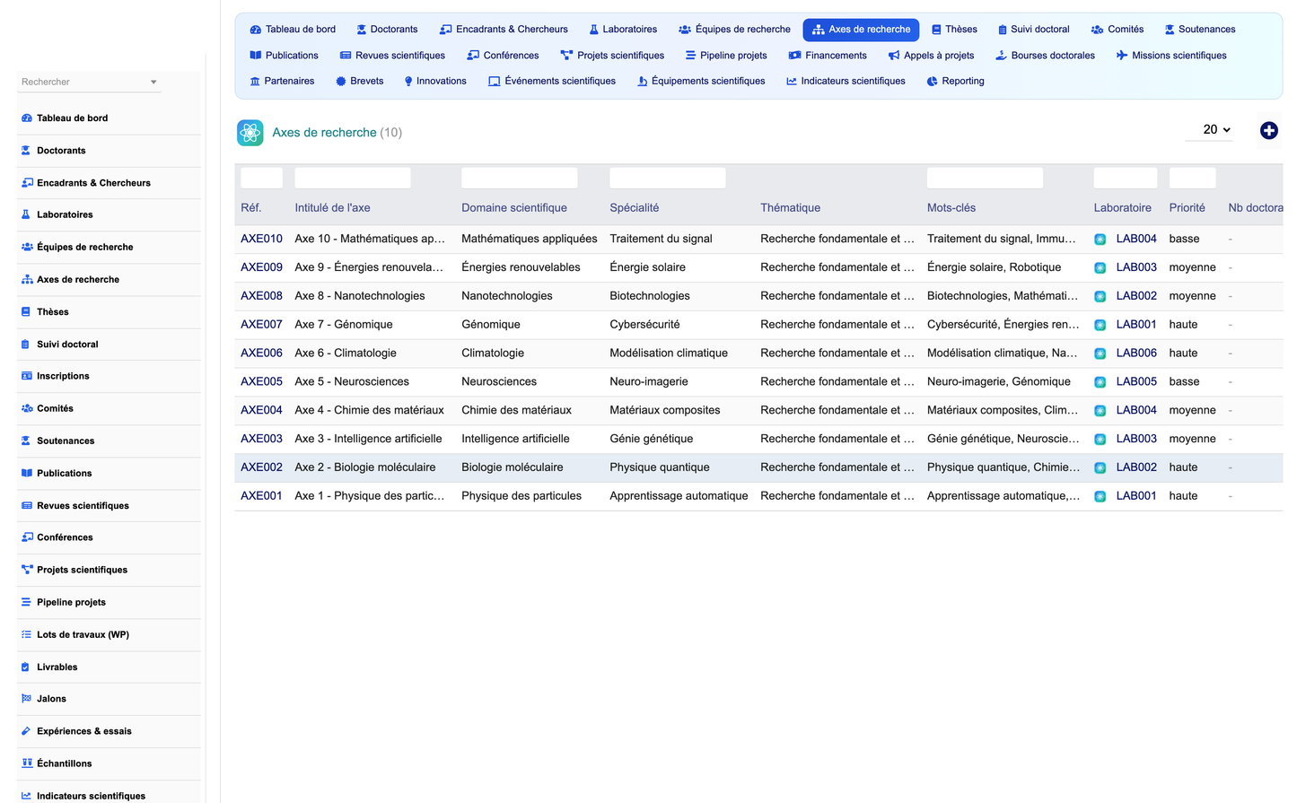Open the Rechercher dropdown in the sidebar
The image size is (1297, 803).
[x=89, y=82]
